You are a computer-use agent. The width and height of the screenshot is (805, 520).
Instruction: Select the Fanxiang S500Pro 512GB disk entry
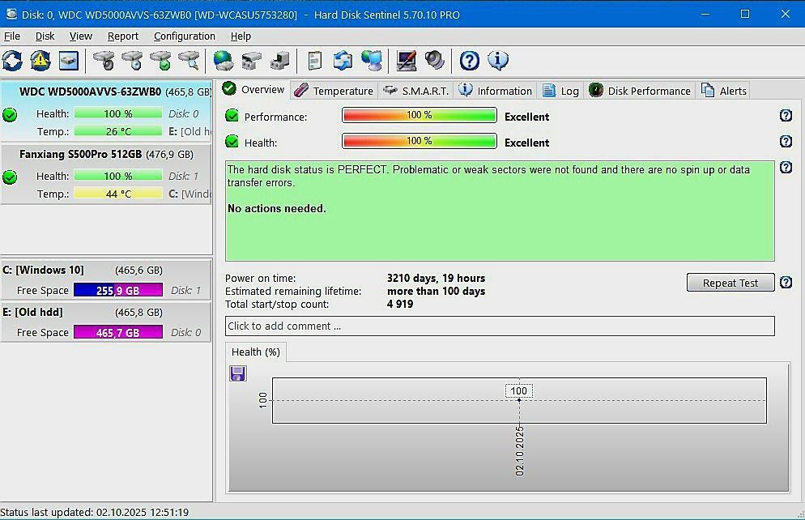pos(106,174)
